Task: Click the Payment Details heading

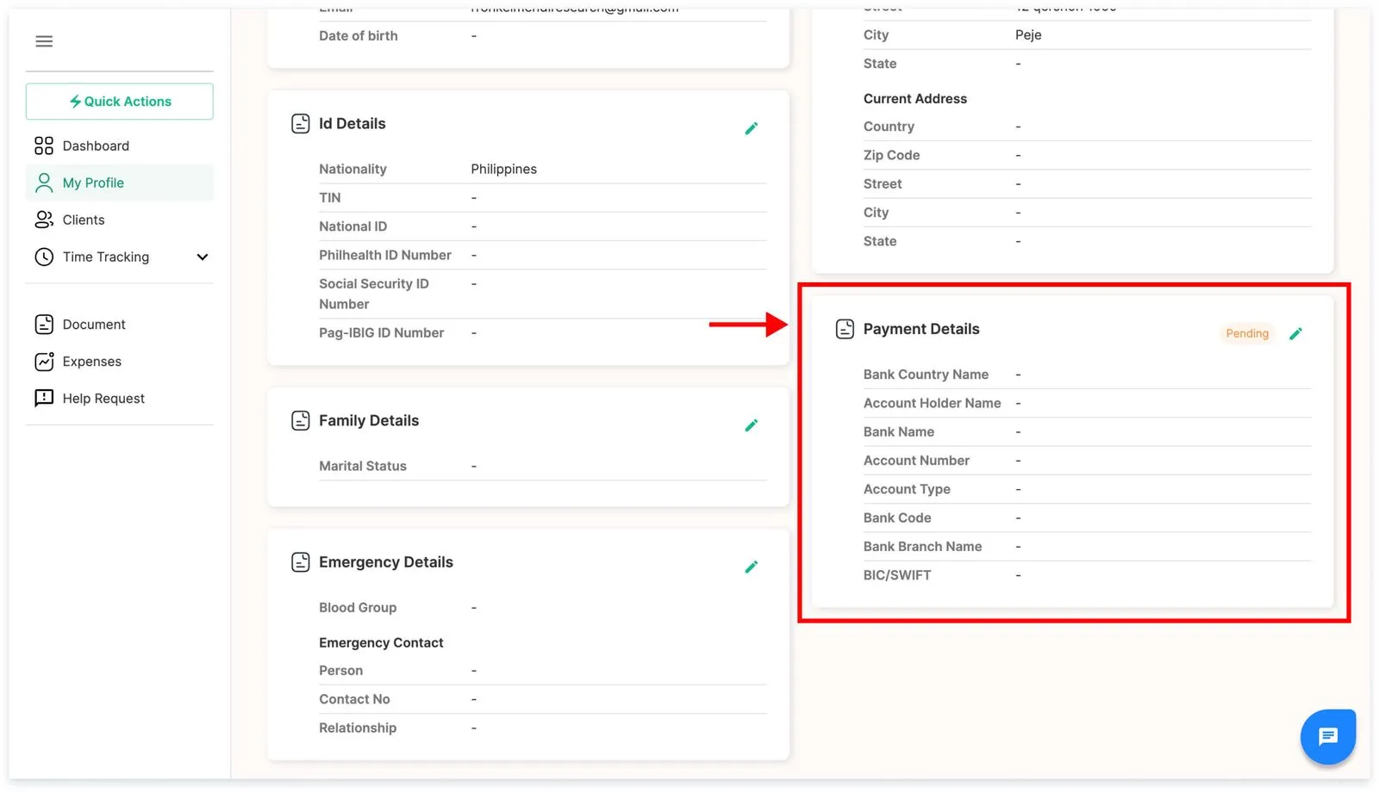Action: point(921,329)
